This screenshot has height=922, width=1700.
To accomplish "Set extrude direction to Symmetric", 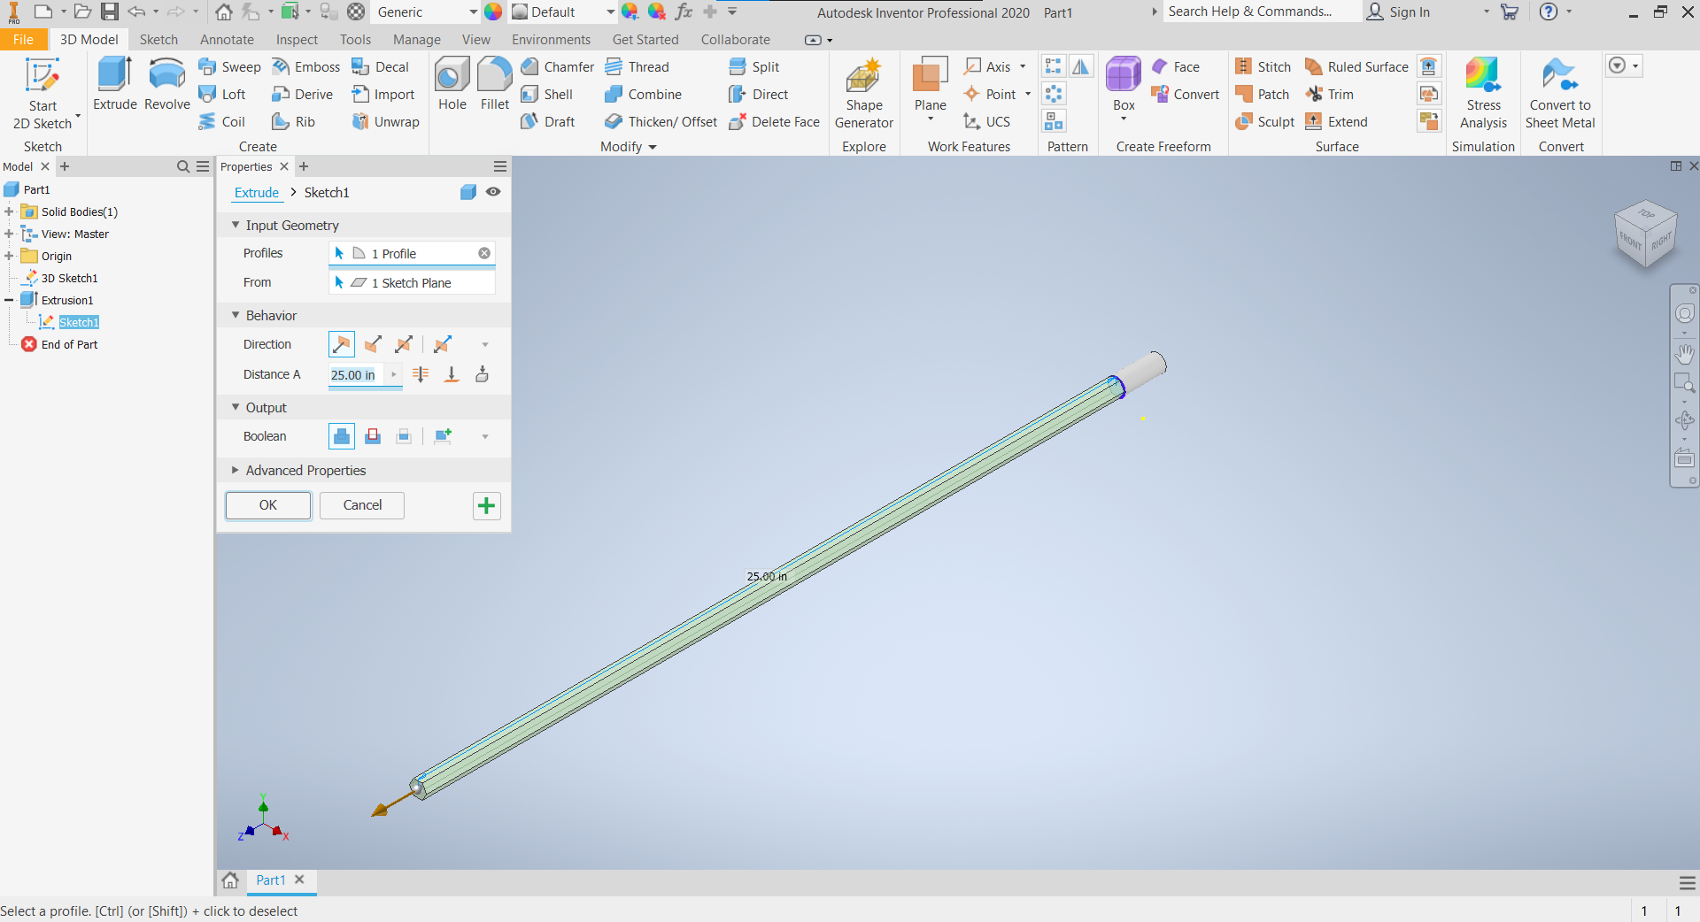I will pyautogui.click(x=404, y=344).
